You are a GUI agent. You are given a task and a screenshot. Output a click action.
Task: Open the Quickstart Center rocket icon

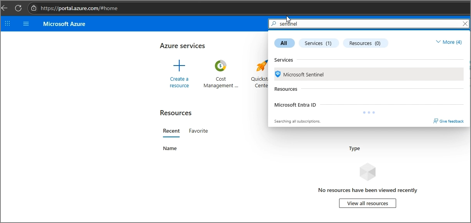pos(262,66)
